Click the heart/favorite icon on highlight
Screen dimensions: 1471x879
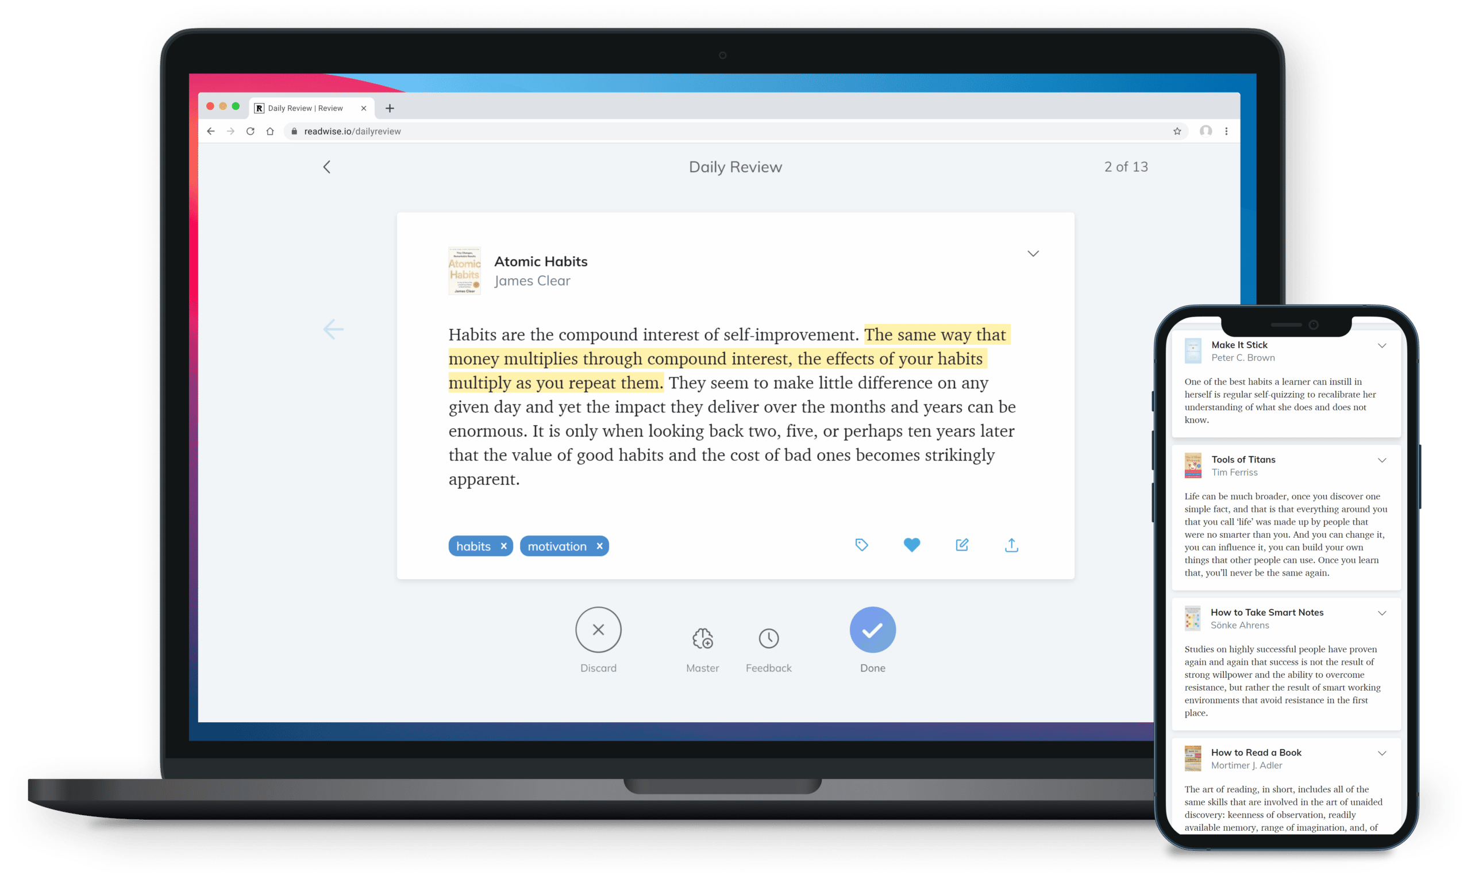(911, 544)
